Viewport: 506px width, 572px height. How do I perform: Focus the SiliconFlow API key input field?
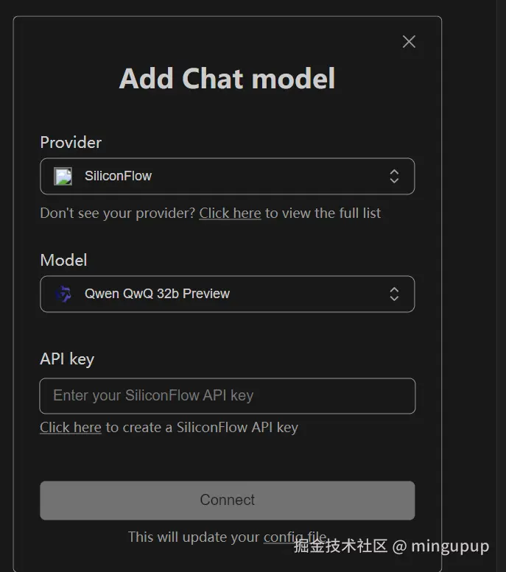(227, 396)
